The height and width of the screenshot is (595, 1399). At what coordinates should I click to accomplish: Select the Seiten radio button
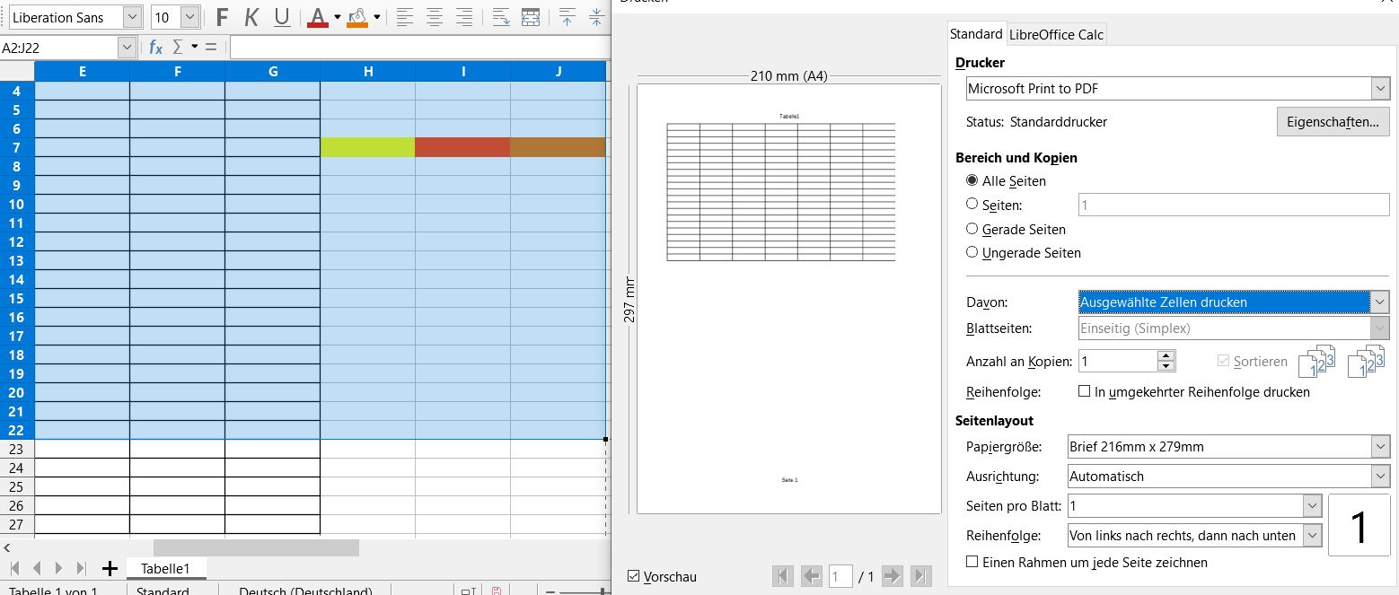(x=972, y=205)
